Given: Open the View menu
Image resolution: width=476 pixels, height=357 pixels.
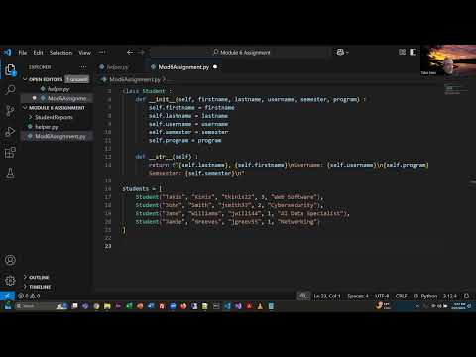Looking at the screenshot, I should 84,53.
